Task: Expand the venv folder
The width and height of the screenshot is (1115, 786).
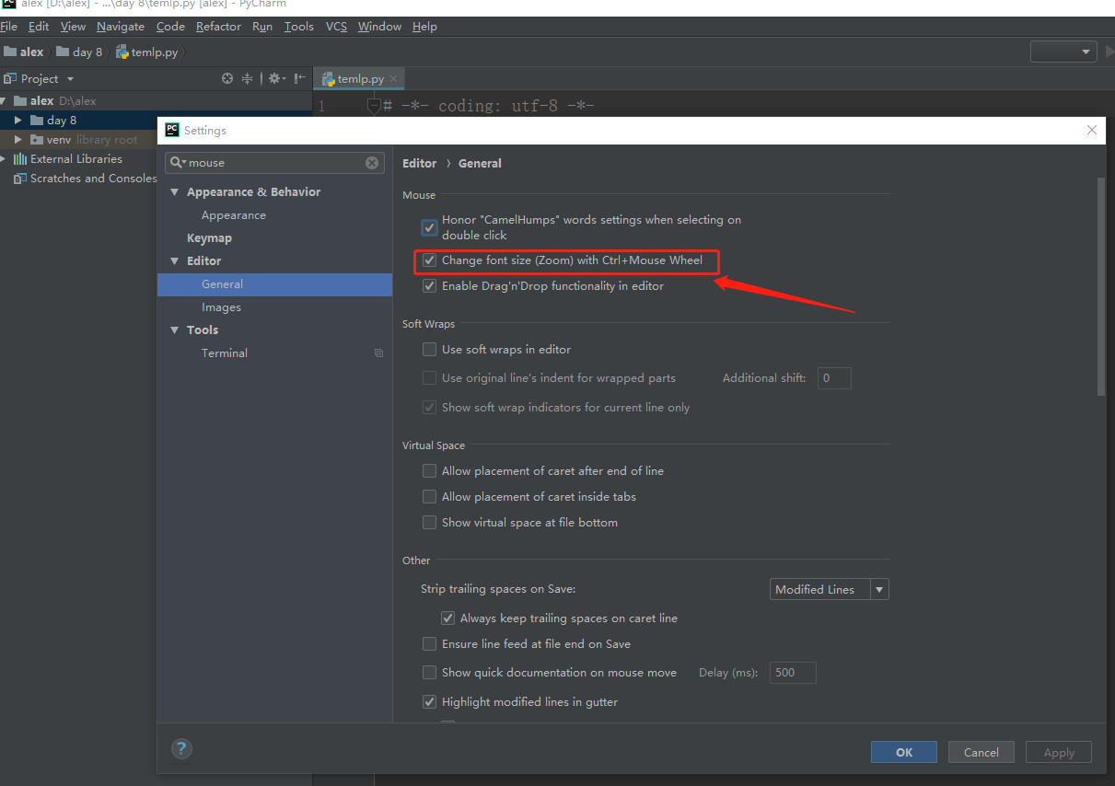Action: click(x=17, y=140)
